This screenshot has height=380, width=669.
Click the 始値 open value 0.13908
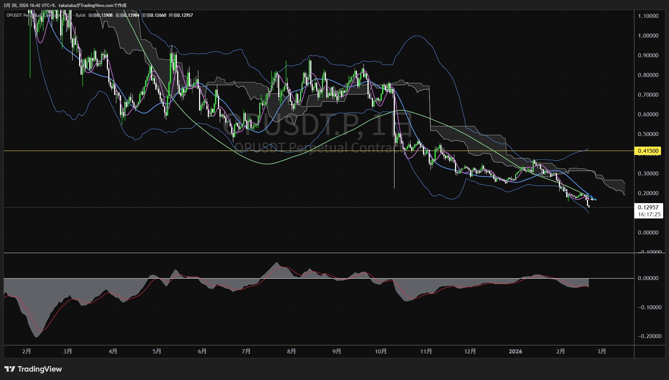(105, 15)
